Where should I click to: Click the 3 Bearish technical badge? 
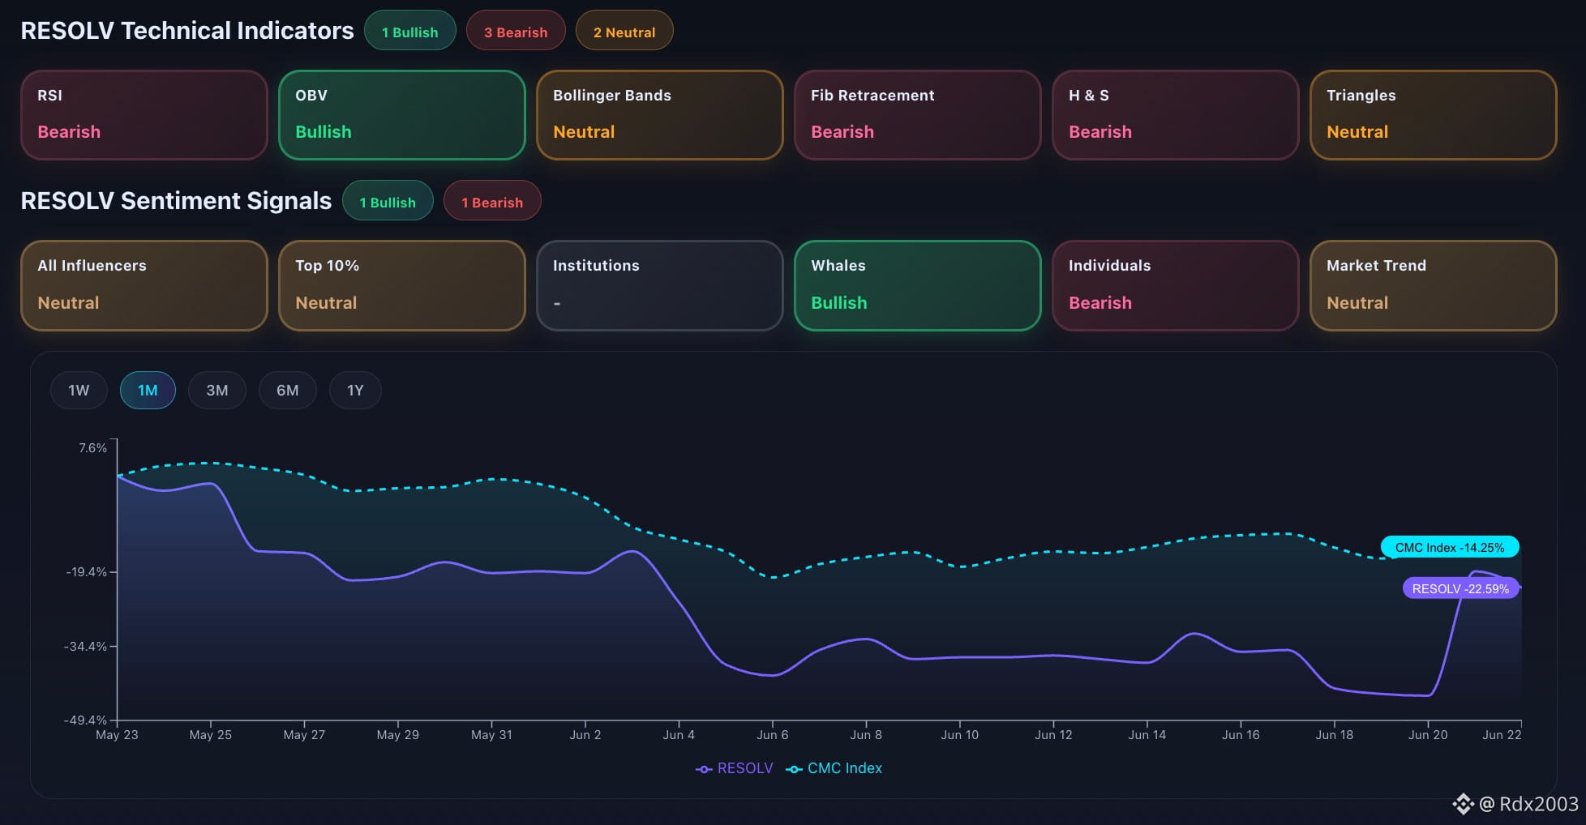516,31
